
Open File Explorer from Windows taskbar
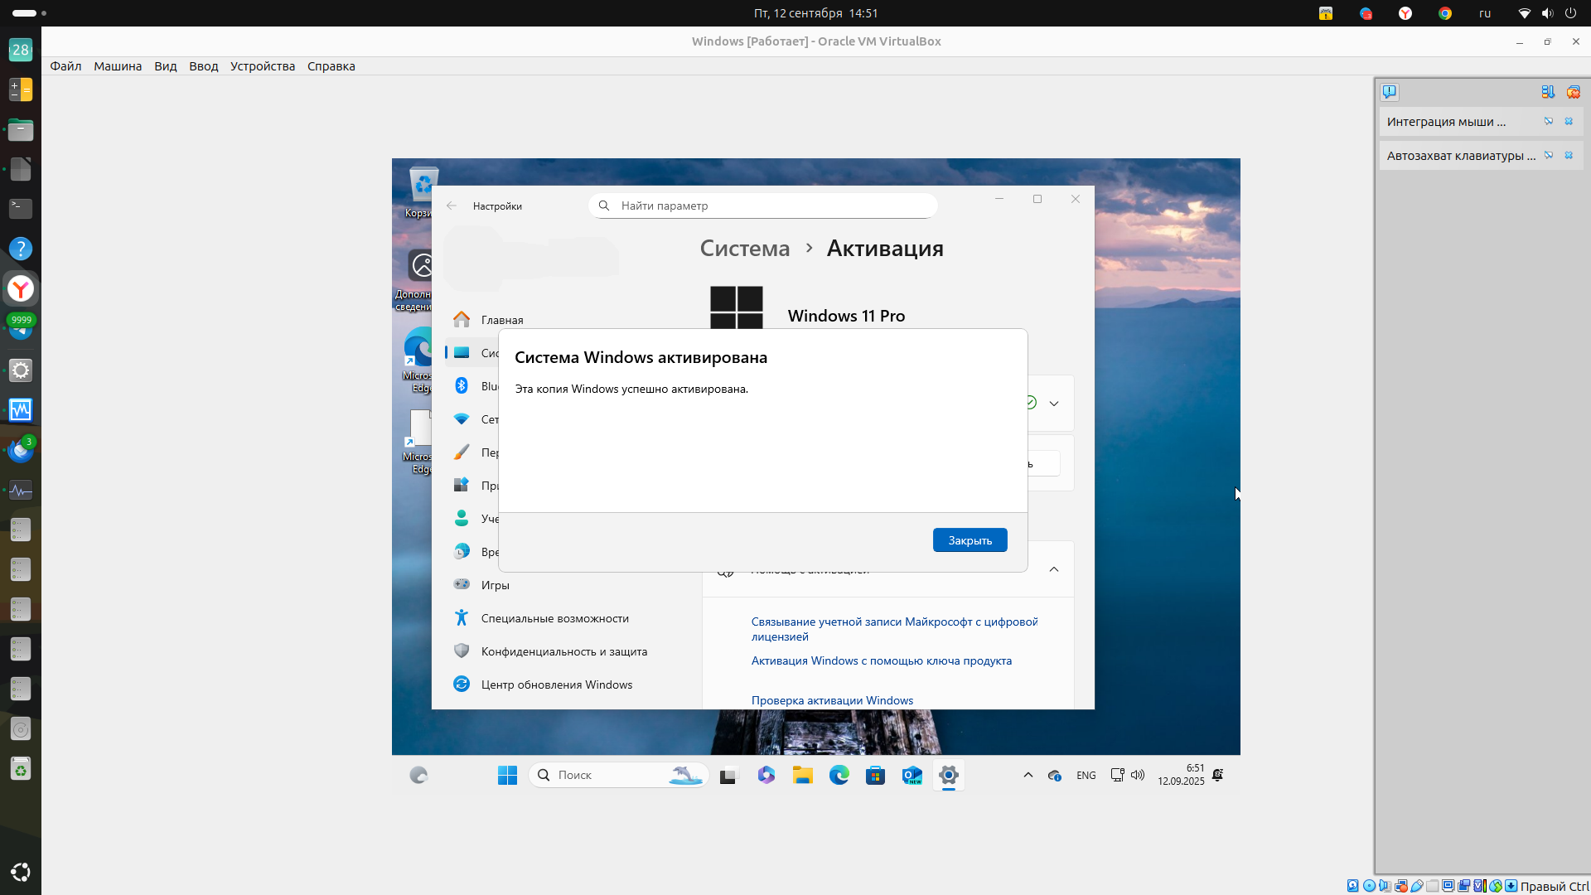tap(802, 775)
